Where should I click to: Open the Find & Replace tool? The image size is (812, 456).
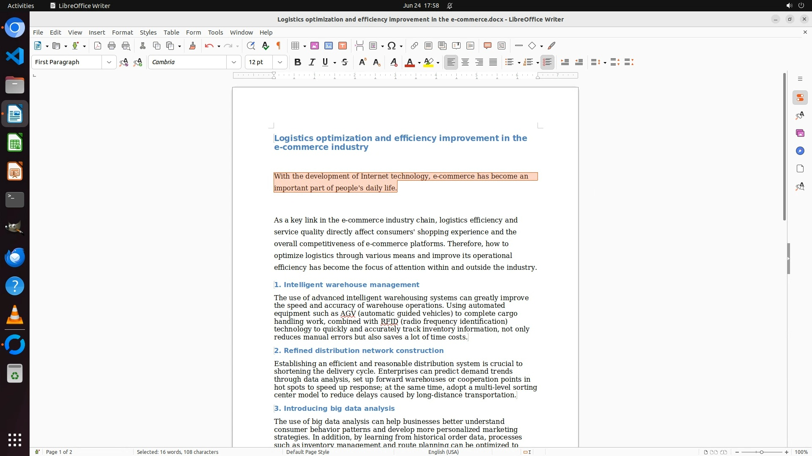tap(251, 46)
